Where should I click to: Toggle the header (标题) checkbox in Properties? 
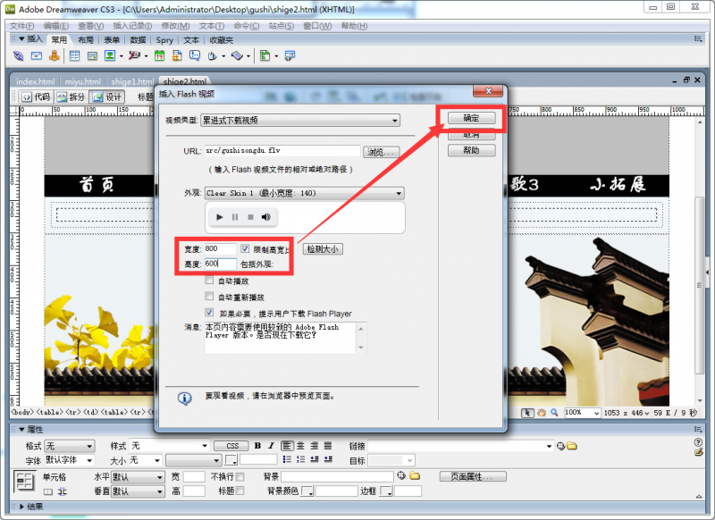point(240,491)
